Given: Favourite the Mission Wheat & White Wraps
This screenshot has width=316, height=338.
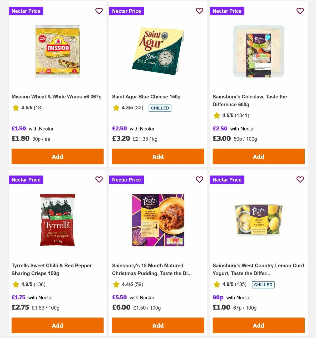Looking at the screenshot, I should coord(99,11).
